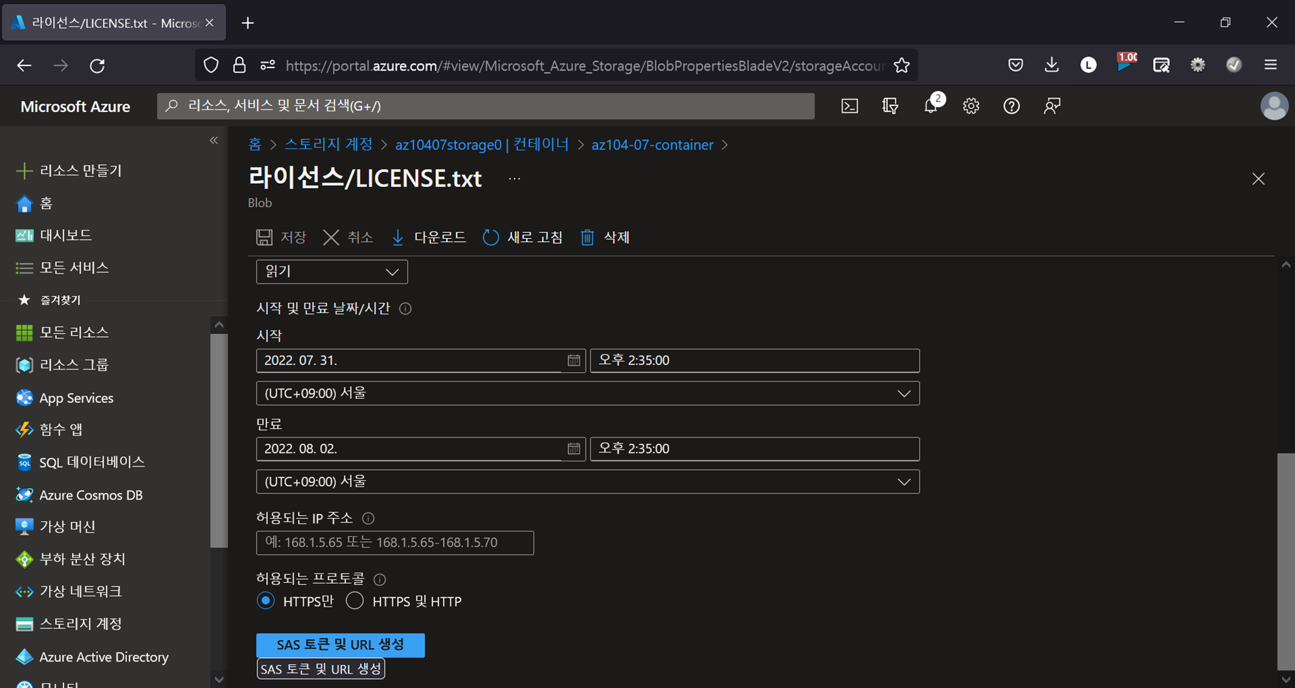The image size is (1295, 688).
Task: Open account profile avatar
Action: click(x=1274, y=106)
